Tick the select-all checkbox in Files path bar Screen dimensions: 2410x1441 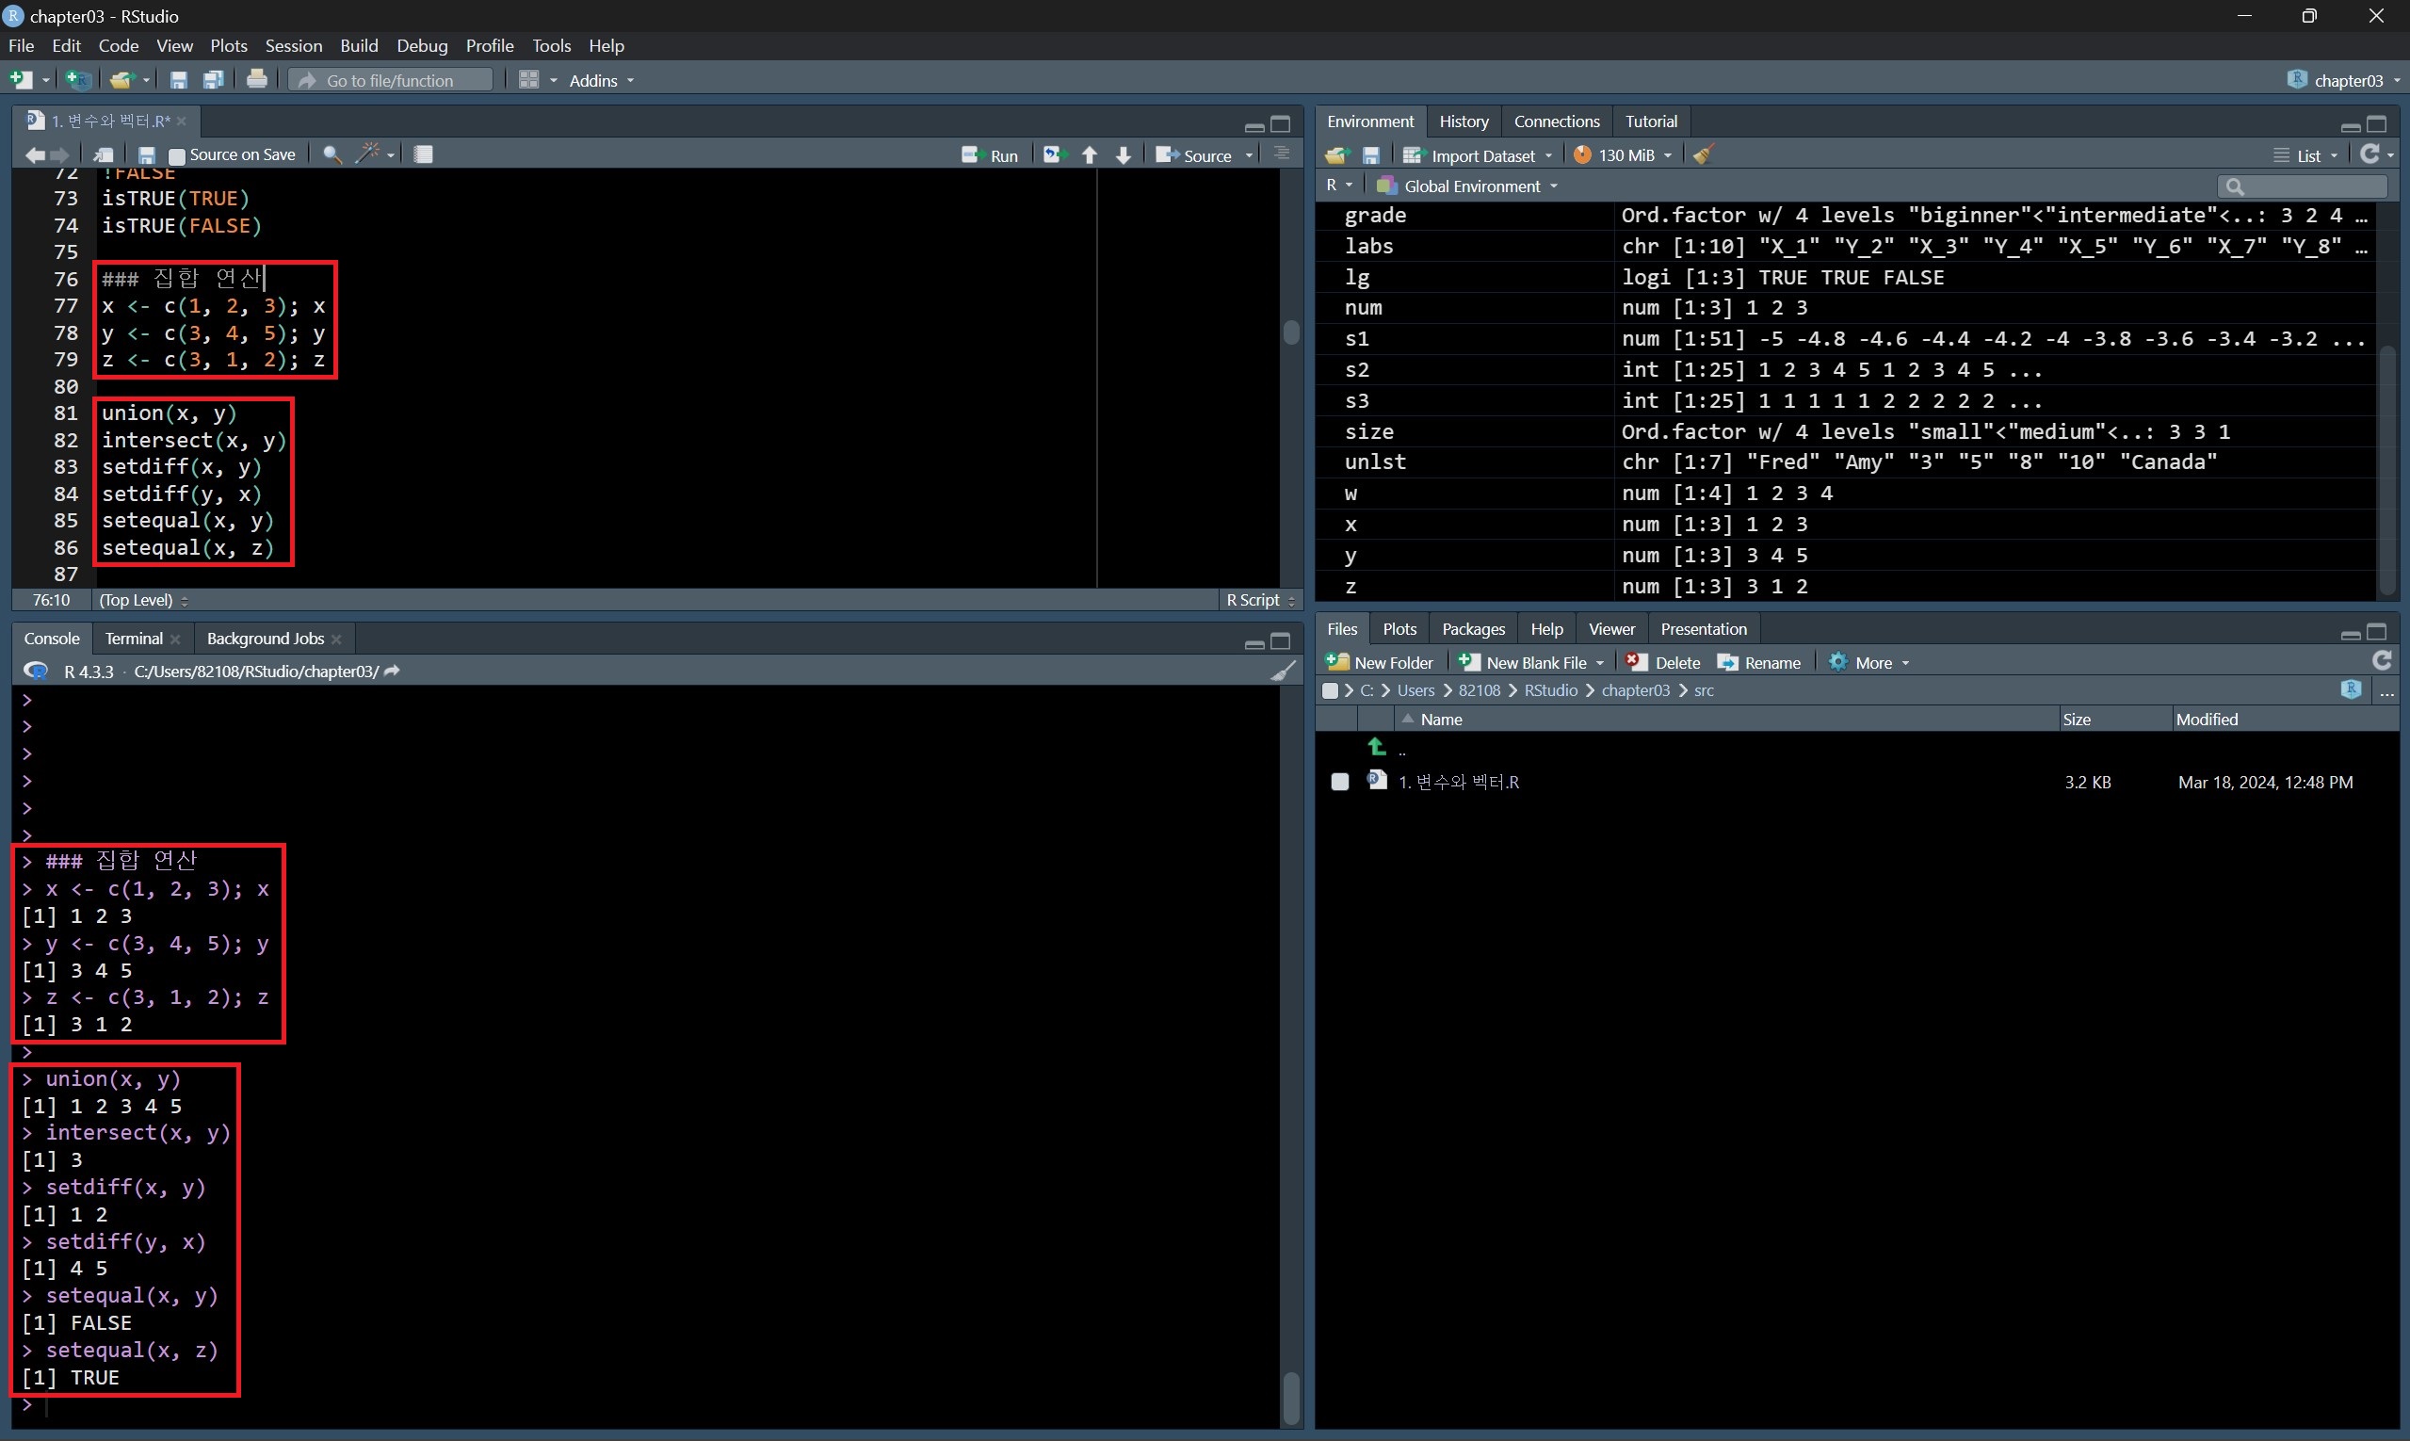1331,690
